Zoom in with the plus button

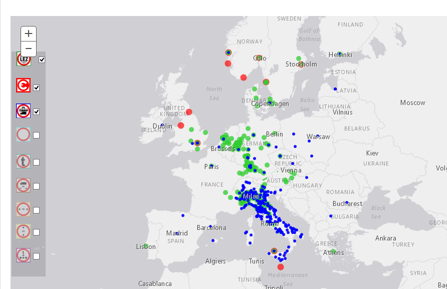[29, 33]
